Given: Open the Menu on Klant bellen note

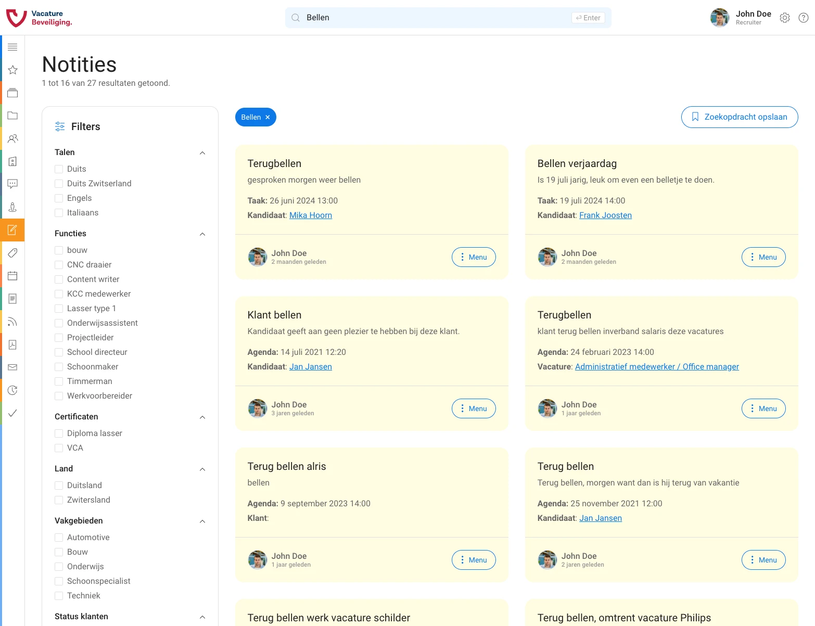Looking at the screenshot, I should click(x=474, y=408).
